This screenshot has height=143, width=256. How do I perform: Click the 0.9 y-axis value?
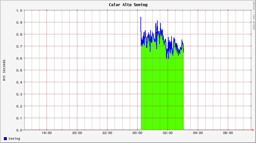(19, 22)
